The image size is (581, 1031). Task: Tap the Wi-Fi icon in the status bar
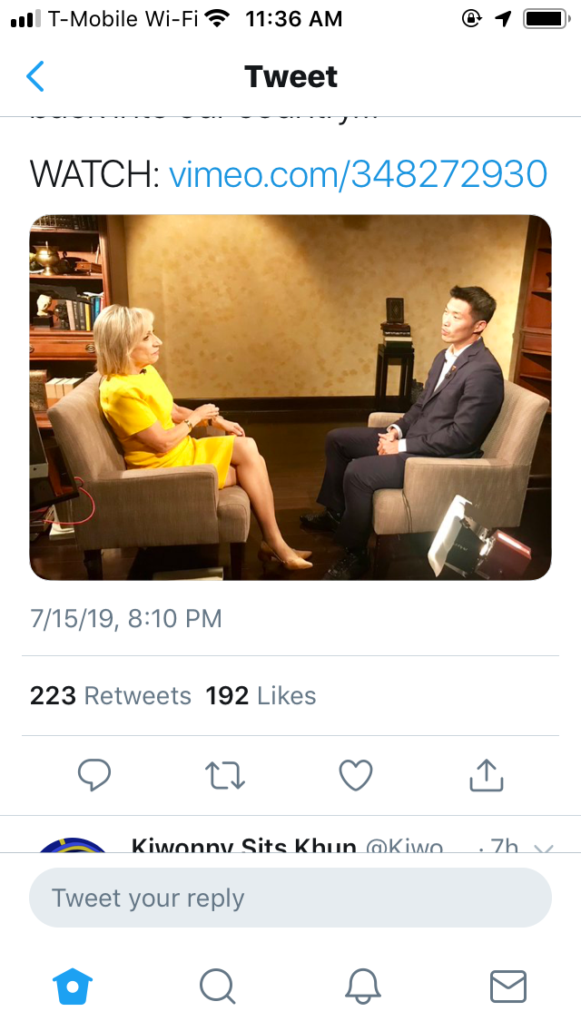217,18
